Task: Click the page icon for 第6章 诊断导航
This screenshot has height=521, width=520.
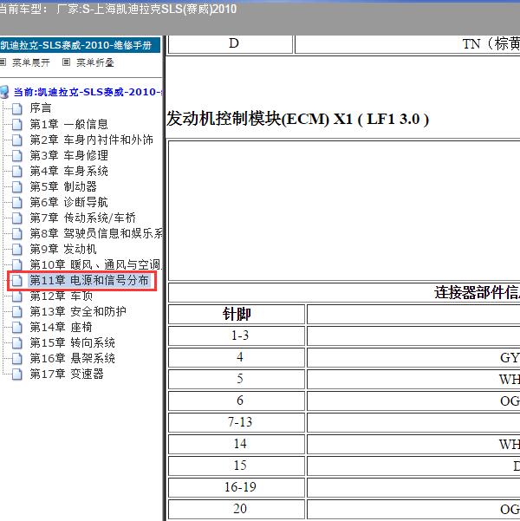Action: (x=17, y=202)
